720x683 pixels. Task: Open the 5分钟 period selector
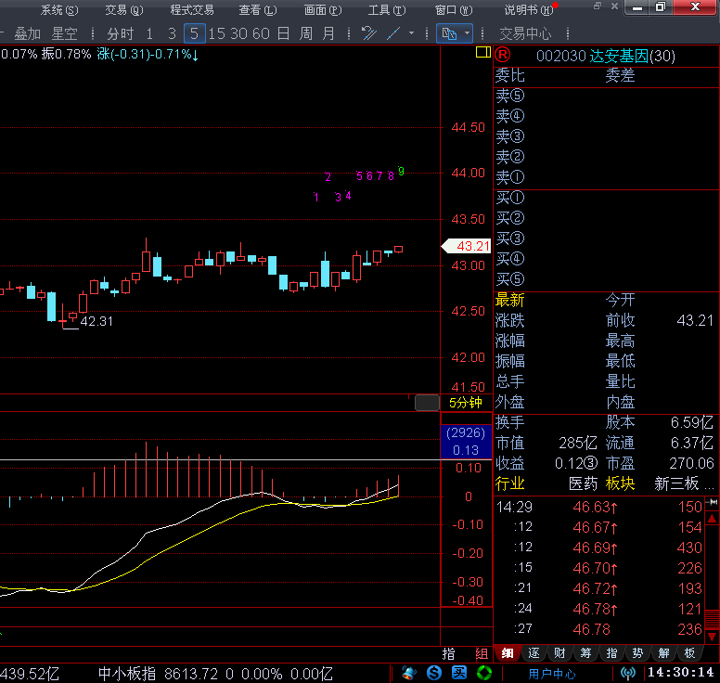point(466,403)
